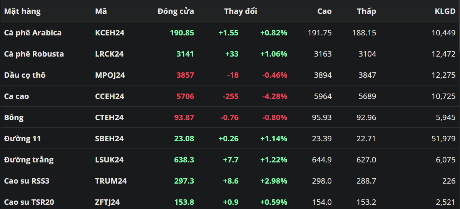This screenshot has height=209, width=460.
Task: Select the Cà phê Robusta commodity name
Action: point(34,54)
